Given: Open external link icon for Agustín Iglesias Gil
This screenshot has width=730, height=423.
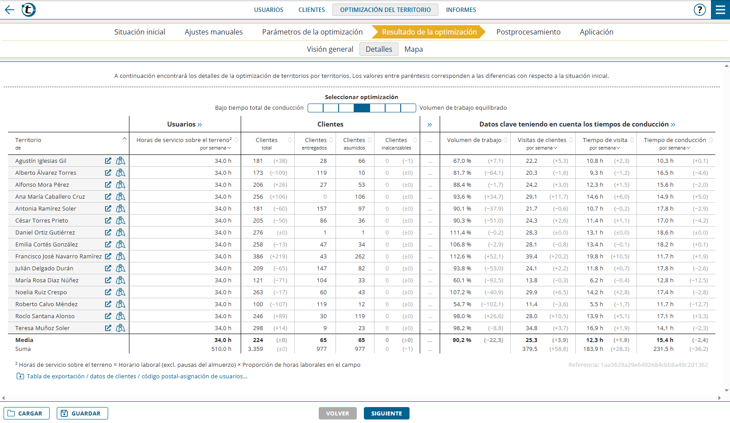Looking at the screenshot, I should point(108,161).
